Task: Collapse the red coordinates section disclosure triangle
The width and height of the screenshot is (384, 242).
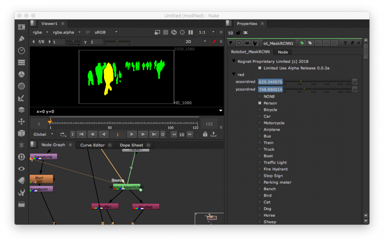Action: pos(233,74)
